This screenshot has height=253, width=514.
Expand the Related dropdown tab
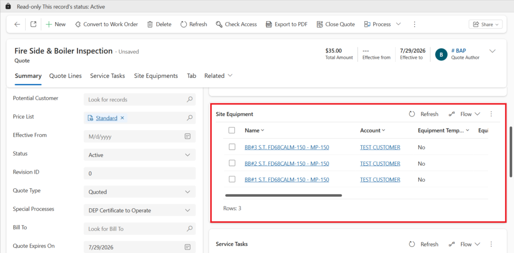tap(218, 76)
